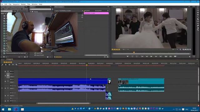Click the Go to In point button
This screenshot has width=200, height=112.
pyautogui.click(x=142, y=56)
